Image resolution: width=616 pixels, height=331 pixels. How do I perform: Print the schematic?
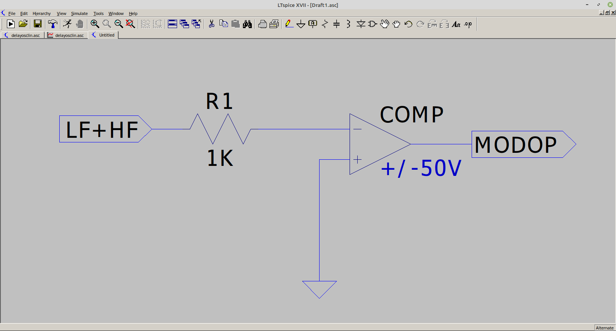[x=274, y=24]
